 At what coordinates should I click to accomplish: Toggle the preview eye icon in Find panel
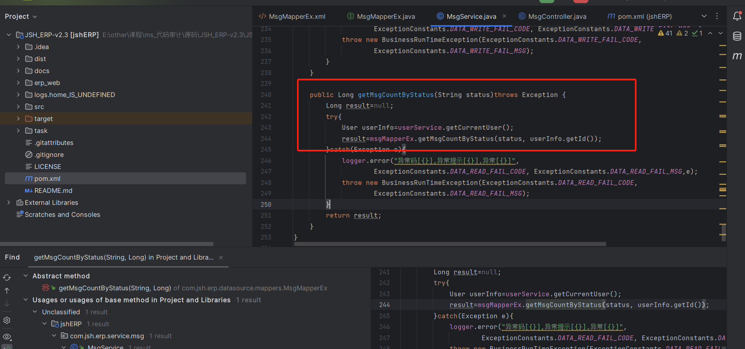click(x=7, y=337)
